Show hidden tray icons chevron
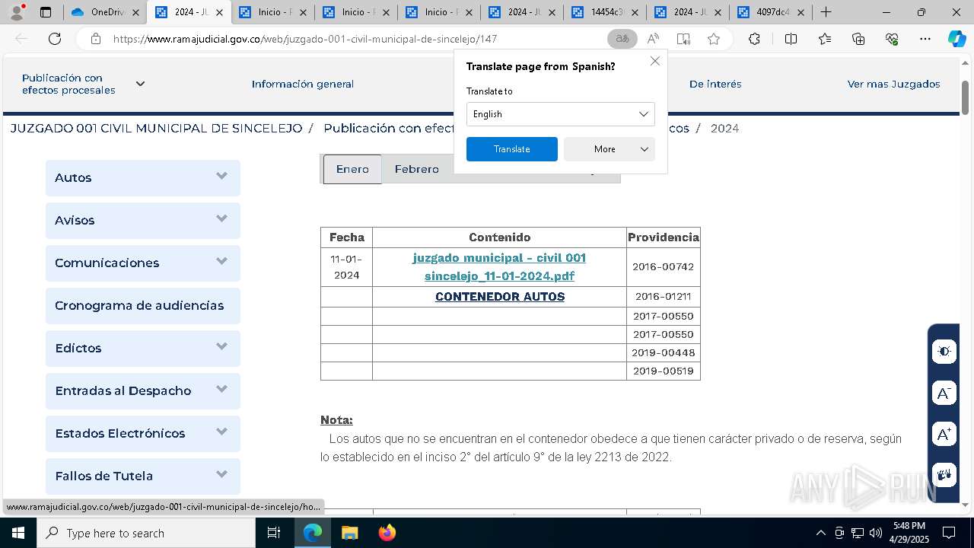Image resolution: width=974 pixels, height=548 pixels. point(820,533)
